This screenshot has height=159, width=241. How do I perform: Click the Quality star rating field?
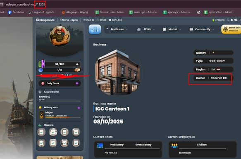tap(213, 53)
